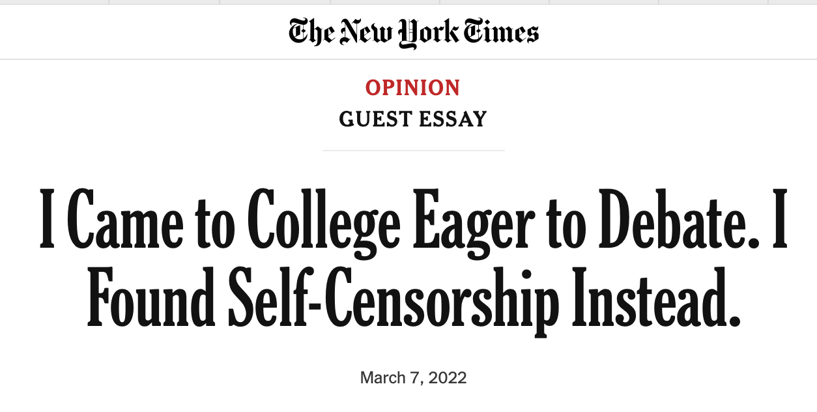Select the third tab in the top strip
This screenshot has width=817, height=412.
coord(274,2)
